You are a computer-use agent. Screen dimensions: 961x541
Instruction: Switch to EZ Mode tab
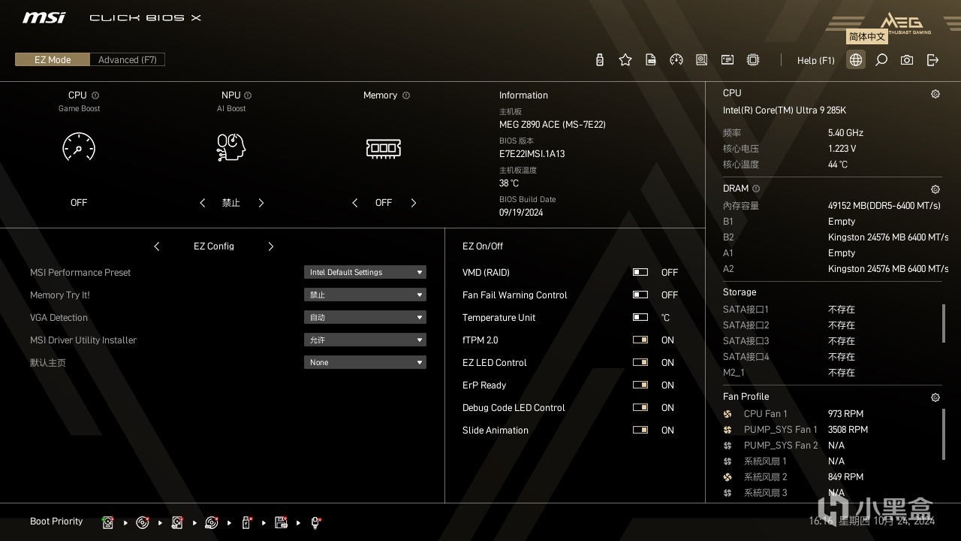click(x=53, y=60)
